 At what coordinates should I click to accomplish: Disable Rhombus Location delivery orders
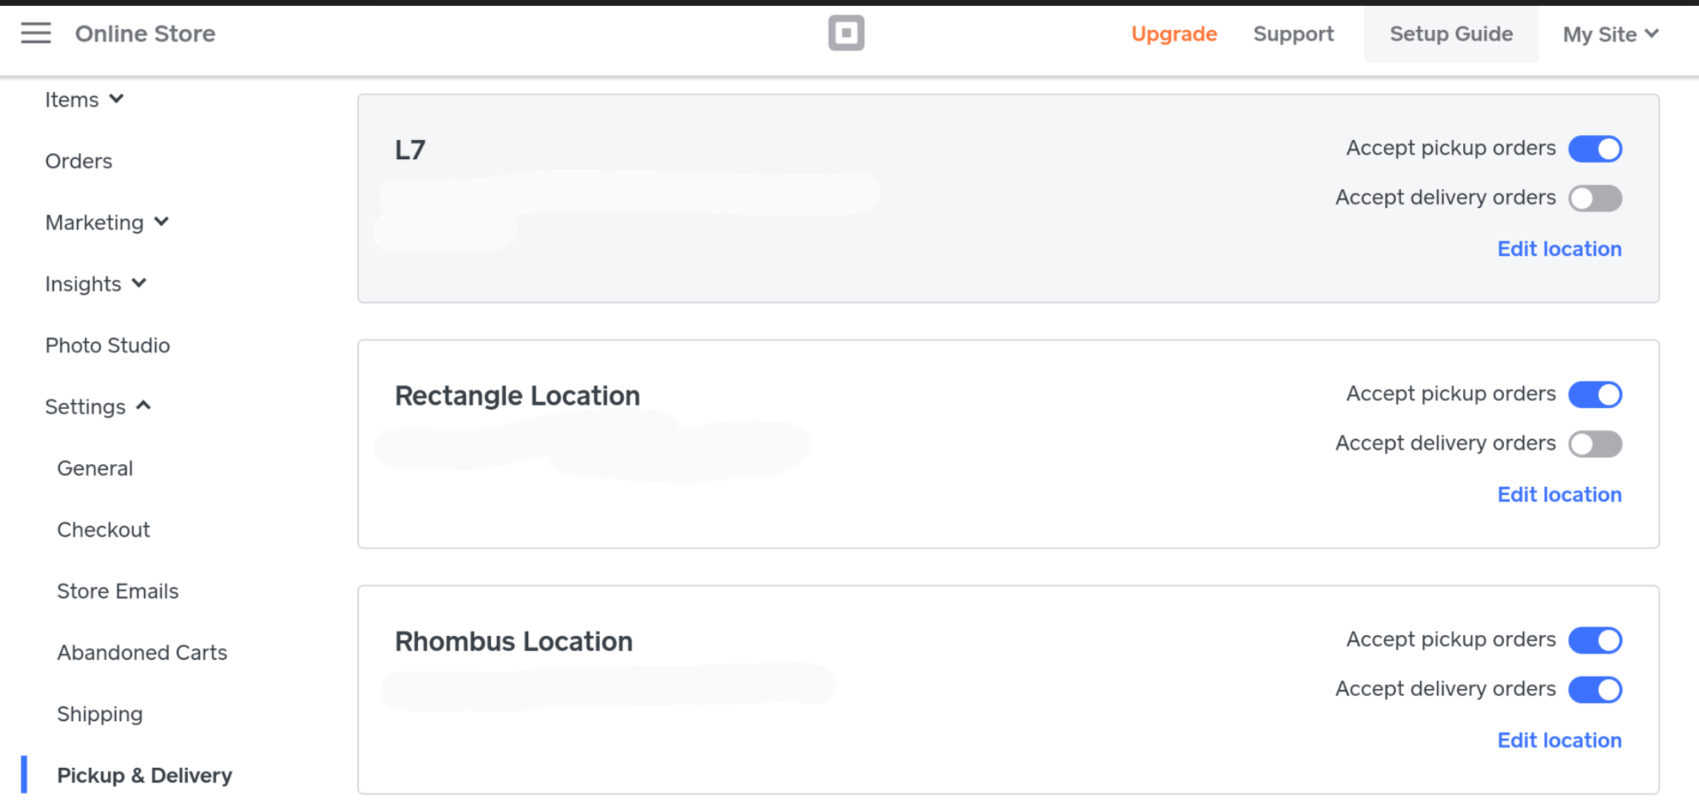click(x=1595, y=690)
